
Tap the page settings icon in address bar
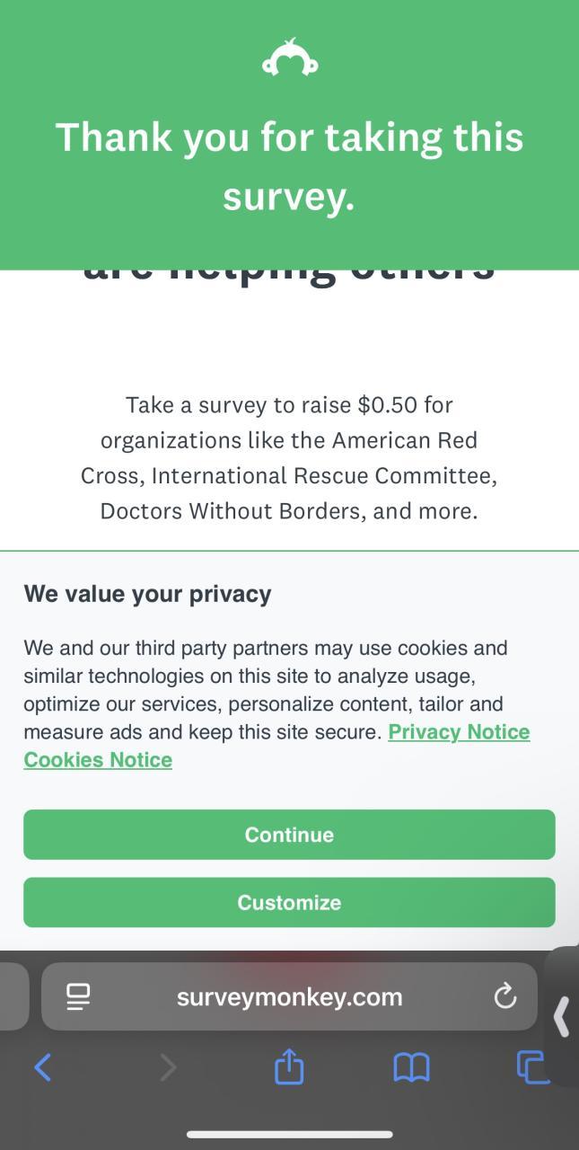79,996
